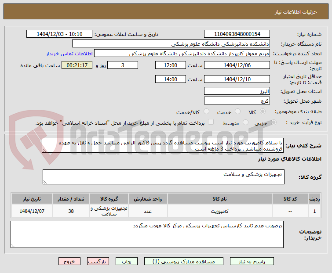The image size is (332, 273).
Task: Click the response deadline date 1404/12/06 field
Action: click(x=237, y=65)
